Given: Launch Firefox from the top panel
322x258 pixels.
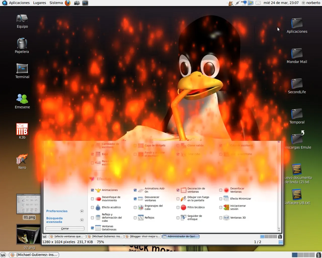Looking at the screenshot, I should point(68,3).
